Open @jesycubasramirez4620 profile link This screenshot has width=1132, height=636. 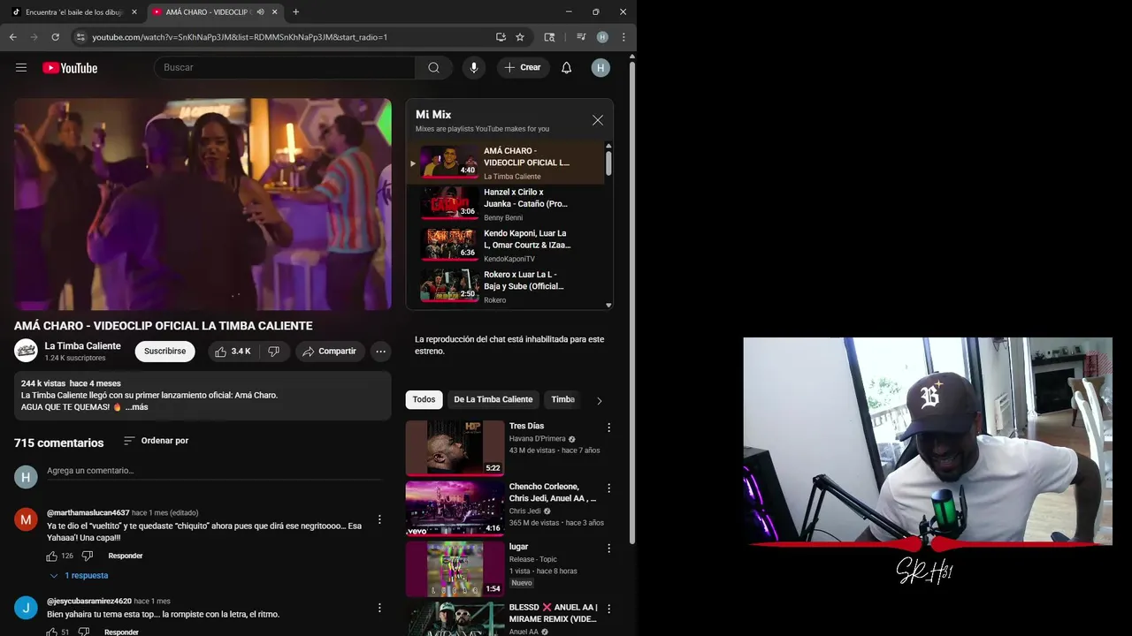[89, 601]
